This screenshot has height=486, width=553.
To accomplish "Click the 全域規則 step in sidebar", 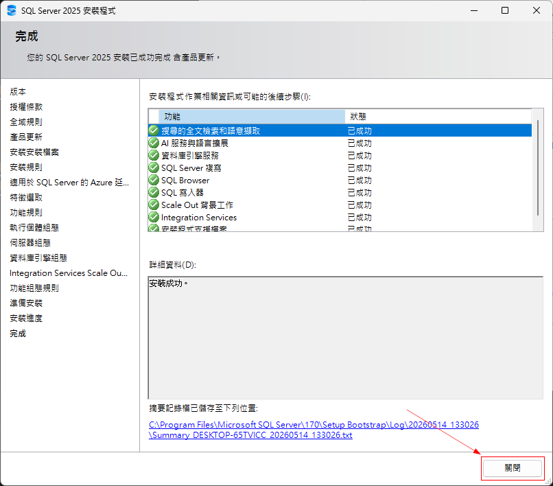I will tap(26, 122).
